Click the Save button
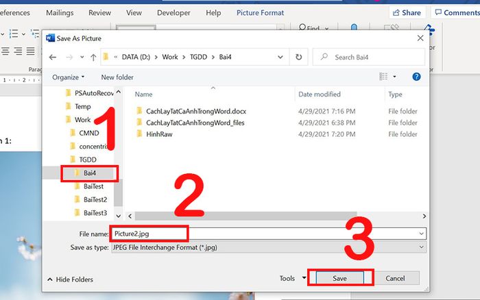 pyautogui.click(x=340, y=278)
